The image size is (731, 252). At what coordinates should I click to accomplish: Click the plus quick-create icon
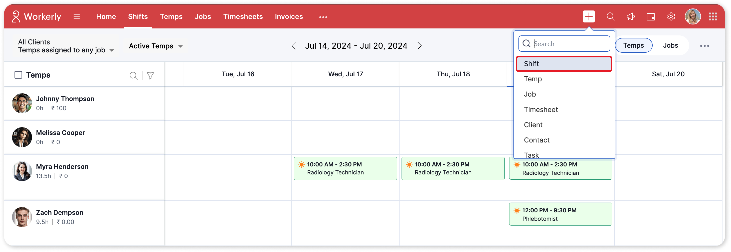(x=589, y=16)
